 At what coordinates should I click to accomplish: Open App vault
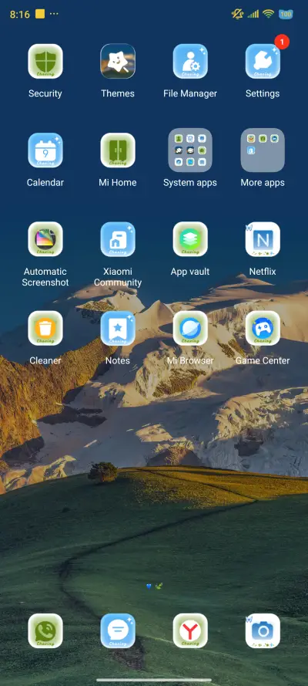click(x=190, y=239)
